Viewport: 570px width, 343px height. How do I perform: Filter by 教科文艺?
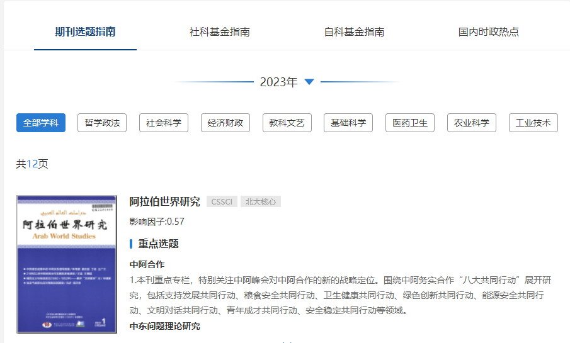coord(287,123)
